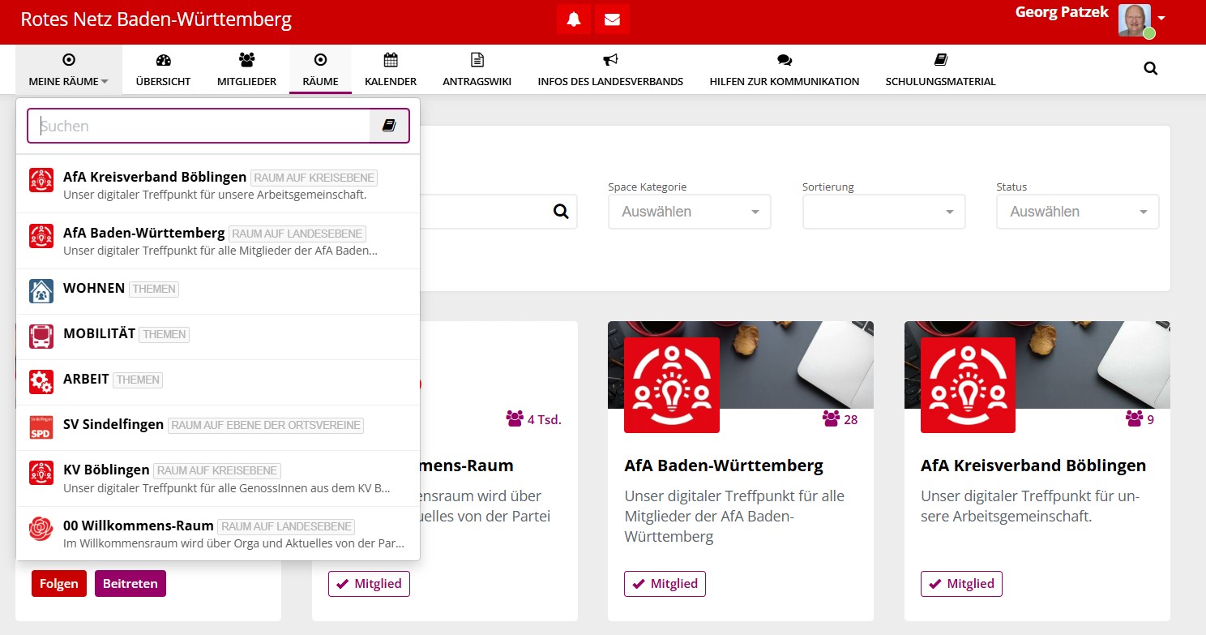Click the ARBEIT gears icon
Image resolution: width=1206 pixels, height=635 pixels.
(41, 382)
